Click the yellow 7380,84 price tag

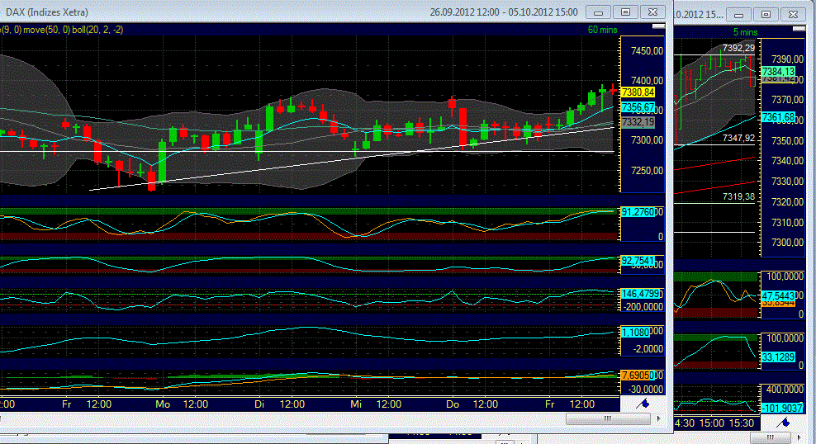coord(638,92)
